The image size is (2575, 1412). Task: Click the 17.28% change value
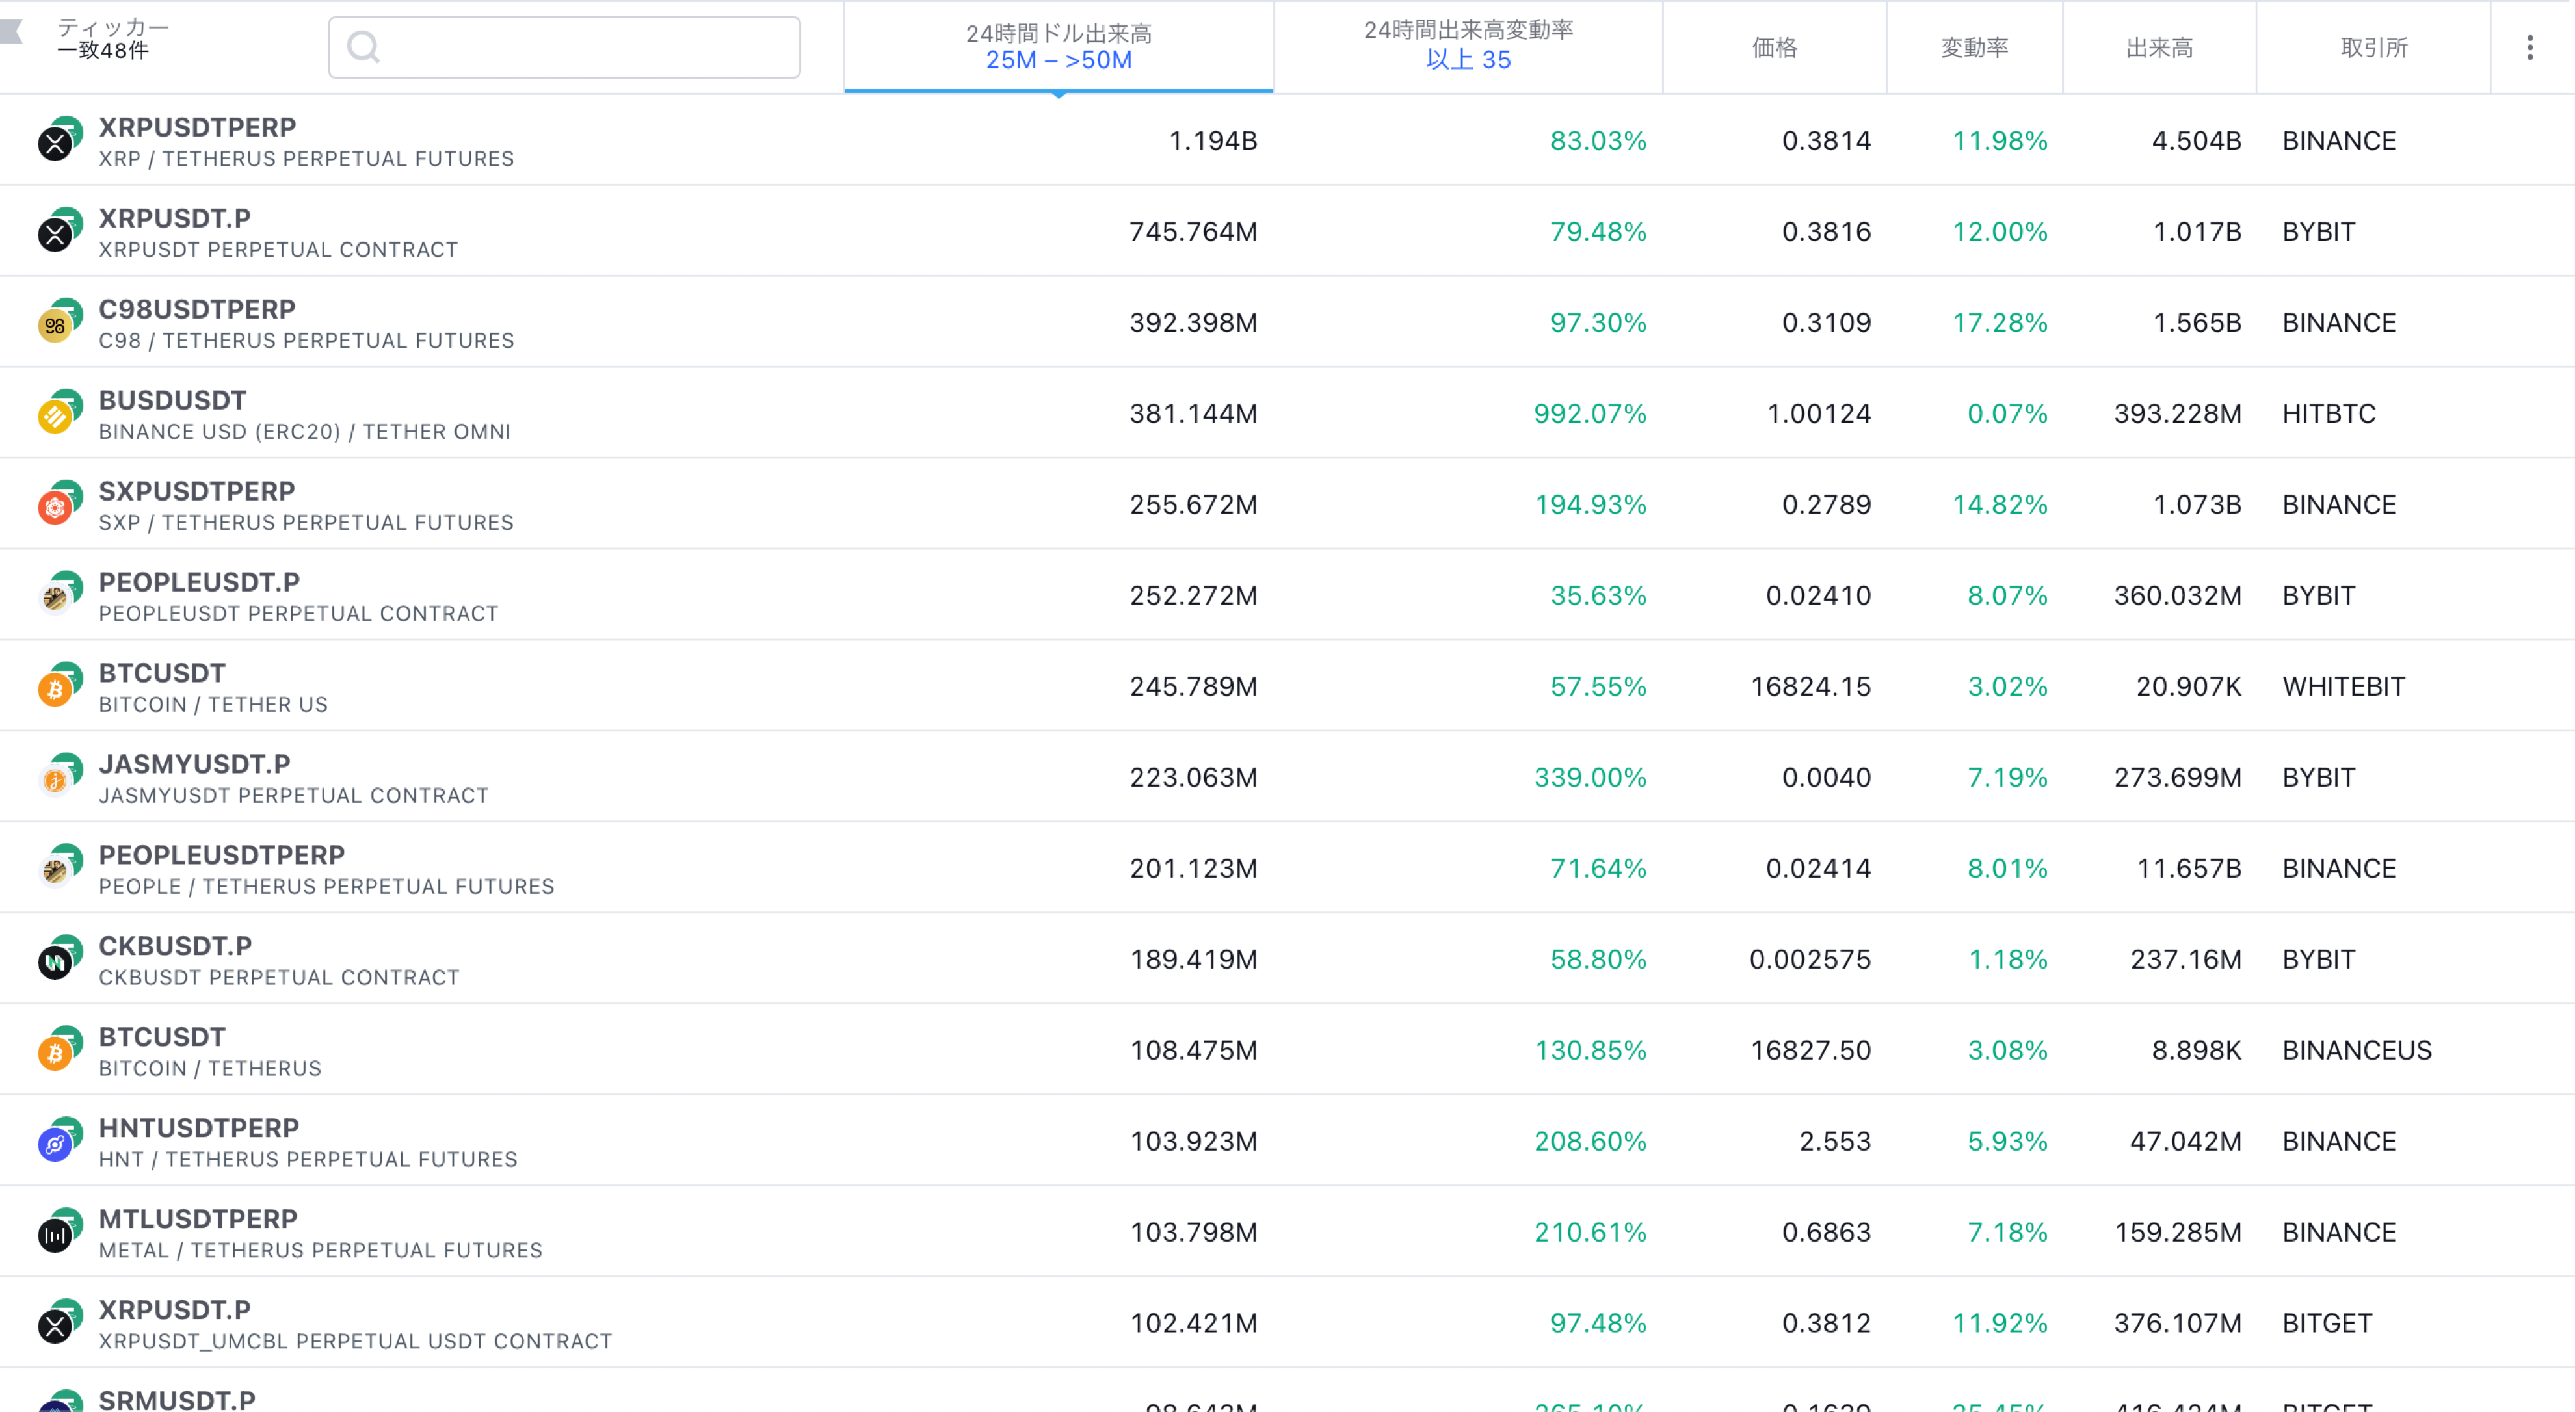click(x=2000, y=322)
